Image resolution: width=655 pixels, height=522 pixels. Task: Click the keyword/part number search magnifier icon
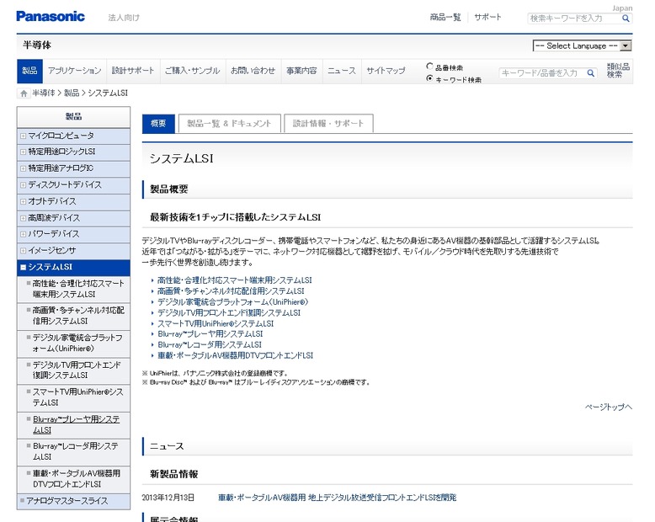click(x=590, y=73)
